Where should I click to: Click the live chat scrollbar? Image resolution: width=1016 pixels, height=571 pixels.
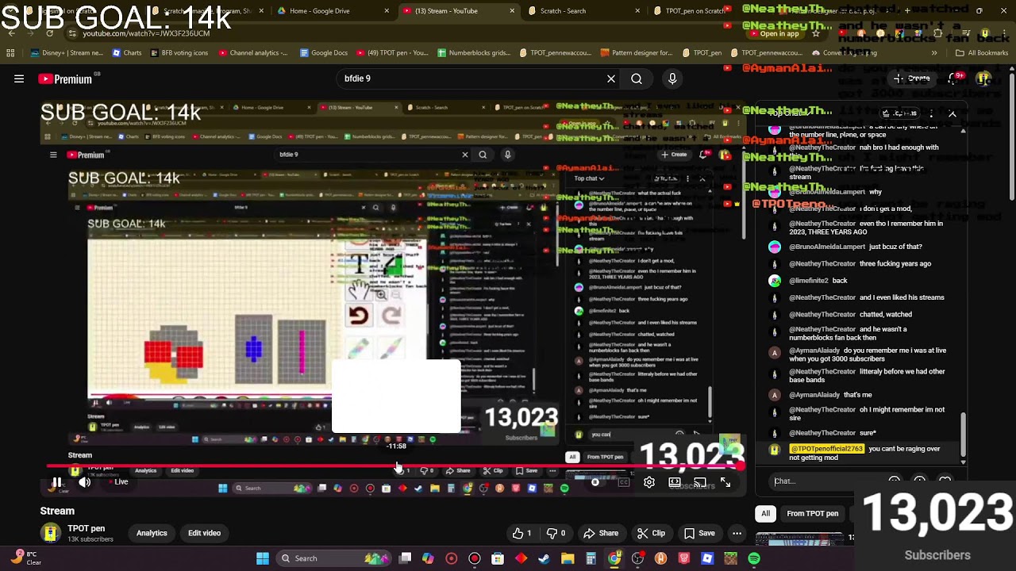click(964, 435)
